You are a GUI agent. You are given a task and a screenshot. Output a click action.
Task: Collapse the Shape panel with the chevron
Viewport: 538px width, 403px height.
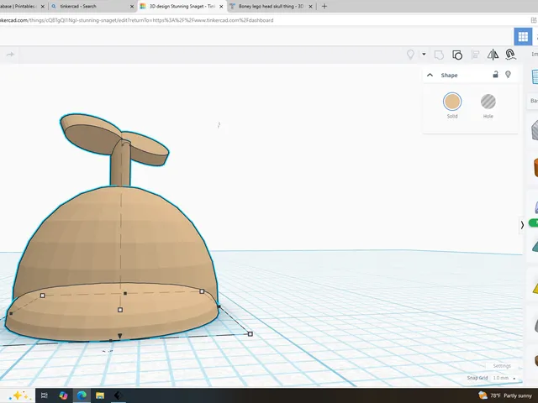(x=430, y=75)
